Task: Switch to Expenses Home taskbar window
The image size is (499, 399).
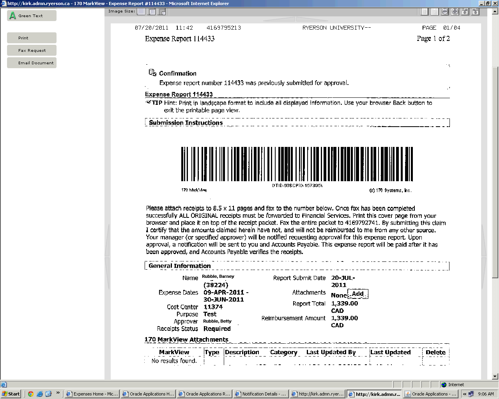Action: pyautogui.click(x=92, y=394)
